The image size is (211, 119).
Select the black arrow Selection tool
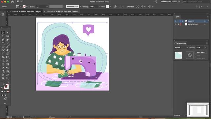3,33
